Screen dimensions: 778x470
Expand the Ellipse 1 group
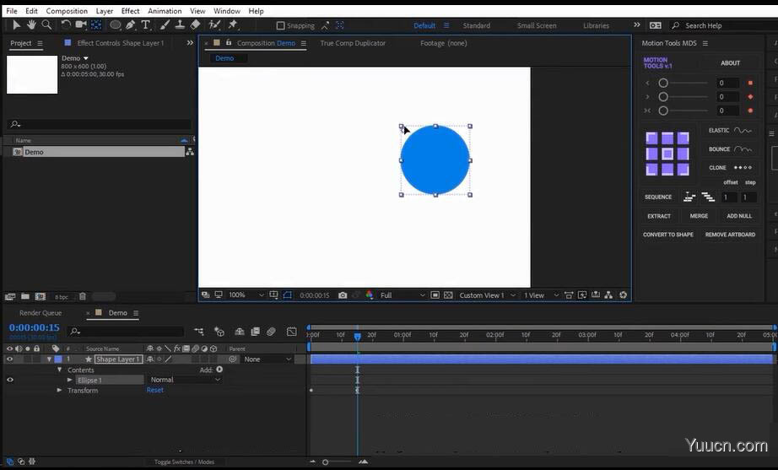(x=69, y=380)
